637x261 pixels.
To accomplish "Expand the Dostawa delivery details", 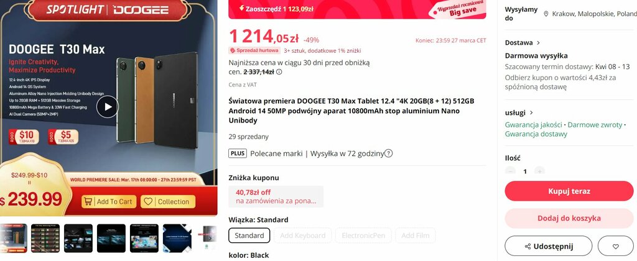I will point(523,43).
